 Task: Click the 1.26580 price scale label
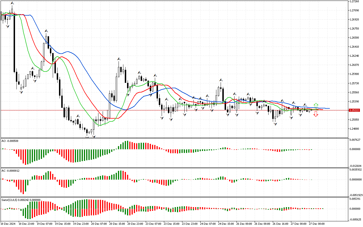click(x=354, y=38)
